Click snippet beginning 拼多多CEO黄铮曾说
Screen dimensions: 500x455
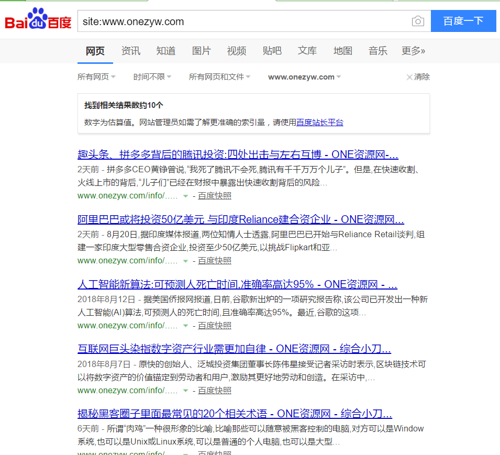click(x=249, y=176)
